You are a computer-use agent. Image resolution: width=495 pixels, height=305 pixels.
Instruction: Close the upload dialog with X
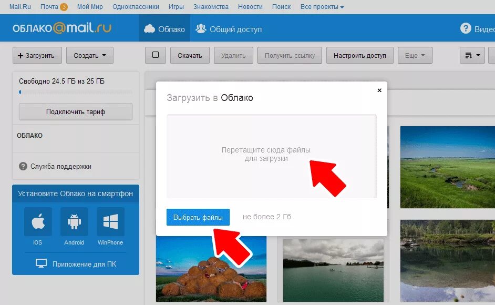coord(379,90)
